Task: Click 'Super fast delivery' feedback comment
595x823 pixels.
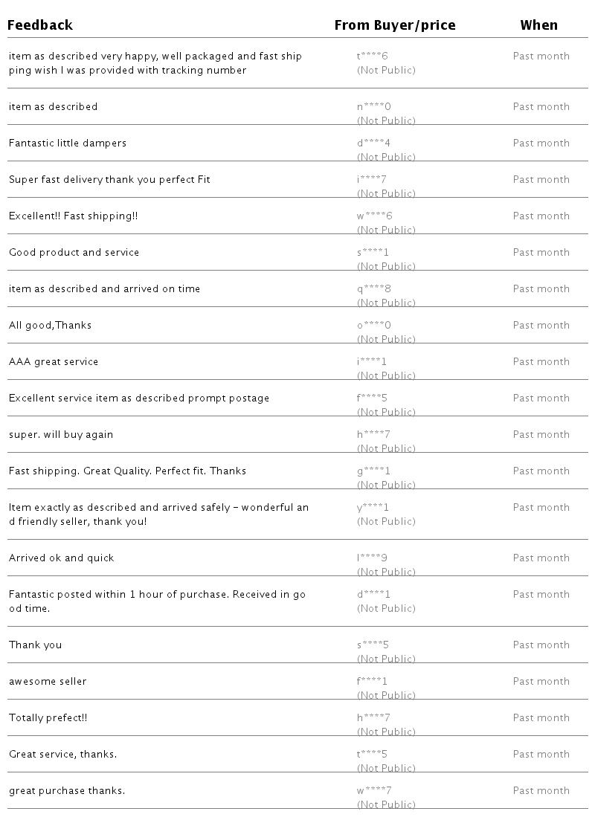Action: pos(109,180)
